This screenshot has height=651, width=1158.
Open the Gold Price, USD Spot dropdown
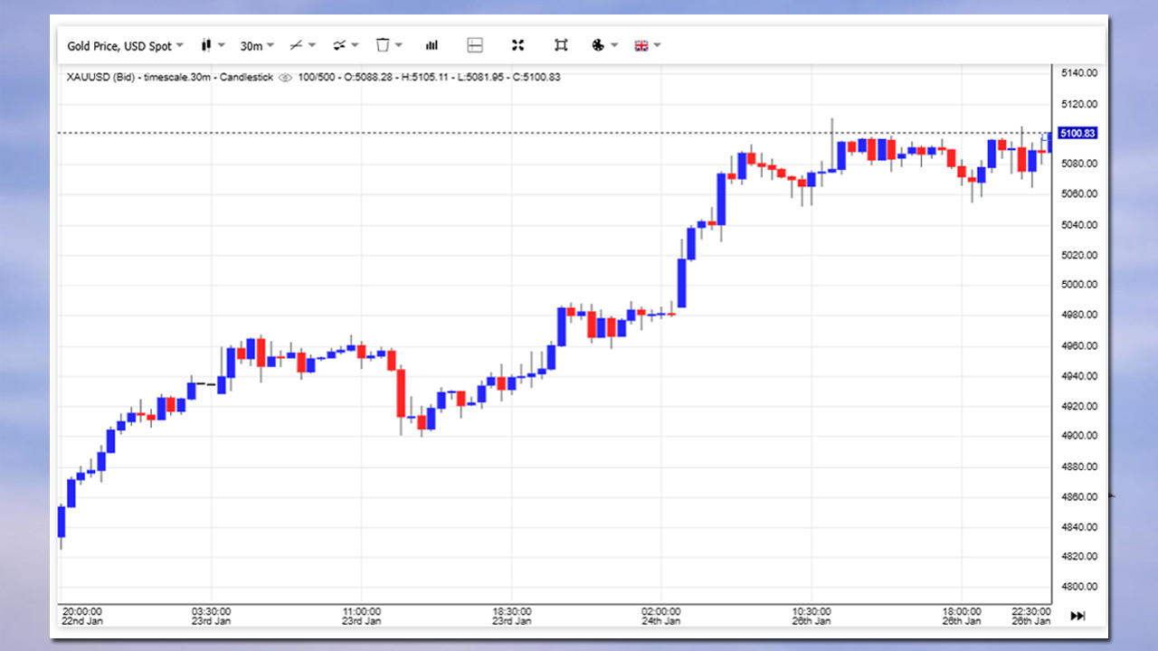coord(125,45)
